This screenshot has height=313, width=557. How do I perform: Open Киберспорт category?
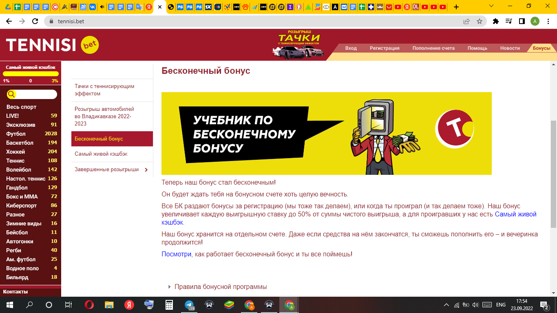(x=31, y=205)
